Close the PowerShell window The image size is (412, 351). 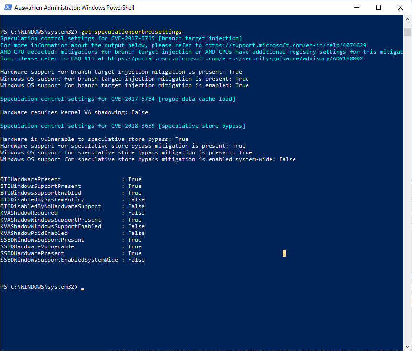(x=400, y=7)
